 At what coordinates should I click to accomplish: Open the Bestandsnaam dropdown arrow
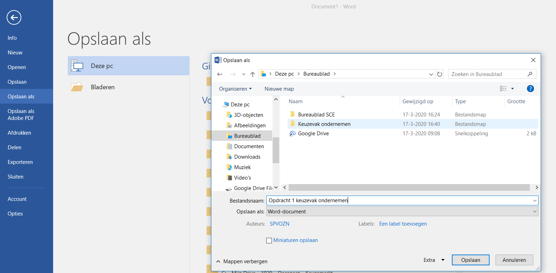[535, 200]
